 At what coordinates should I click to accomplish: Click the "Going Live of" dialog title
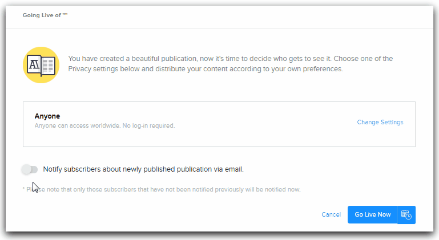(45, 15)
